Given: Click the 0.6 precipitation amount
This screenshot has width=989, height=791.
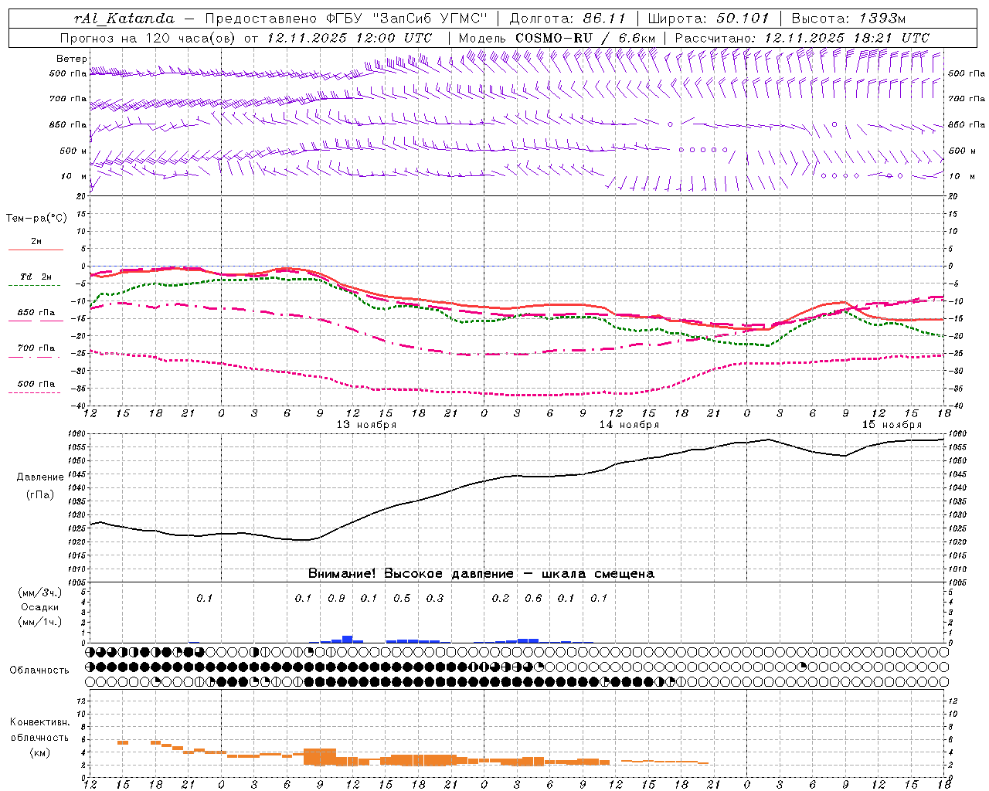Looking at the screenshot, I should coord(533,599).
